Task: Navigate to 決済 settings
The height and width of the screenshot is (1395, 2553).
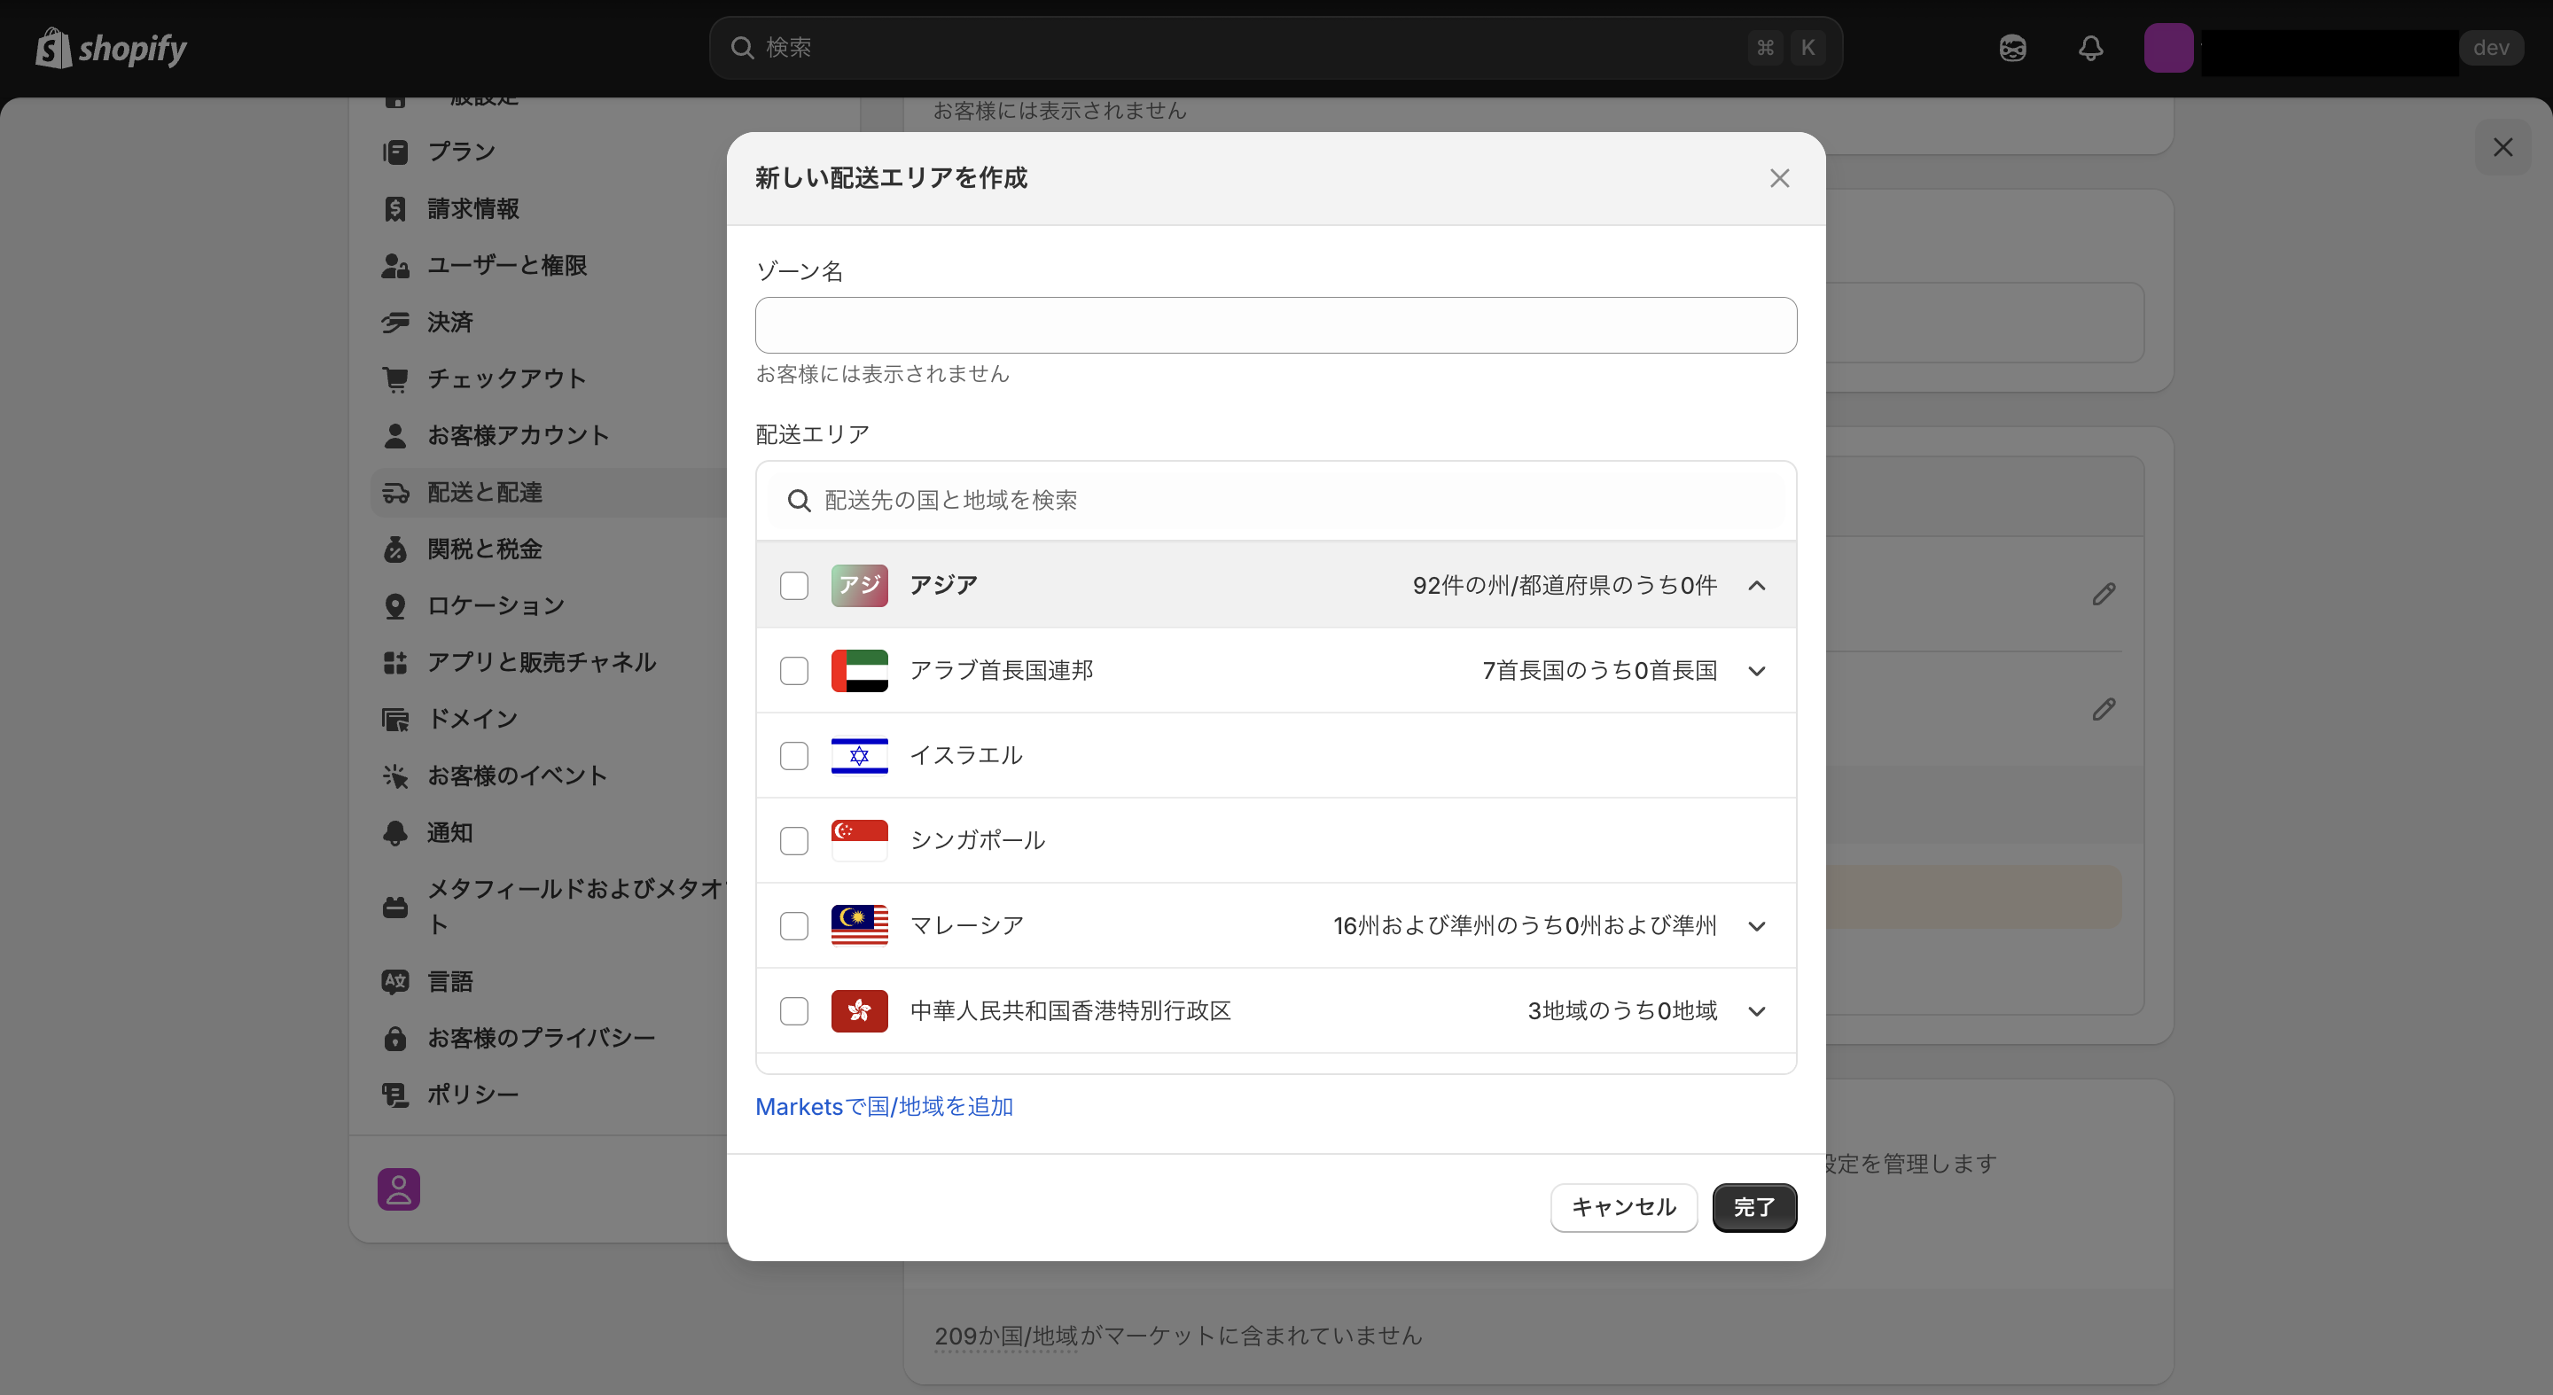Action: click(450, 322)
